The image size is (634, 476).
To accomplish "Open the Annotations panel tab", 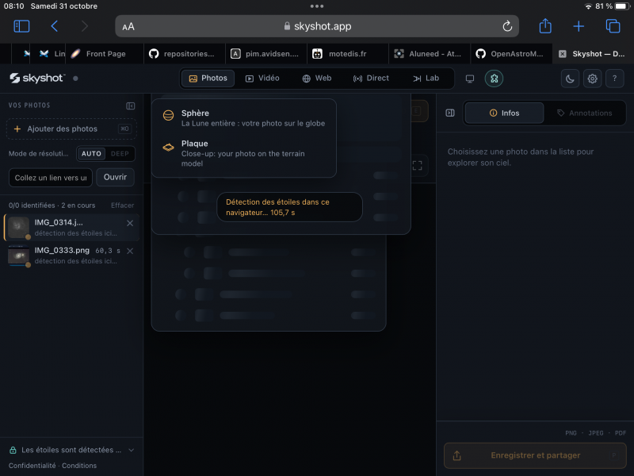I will tap(584, 113).
